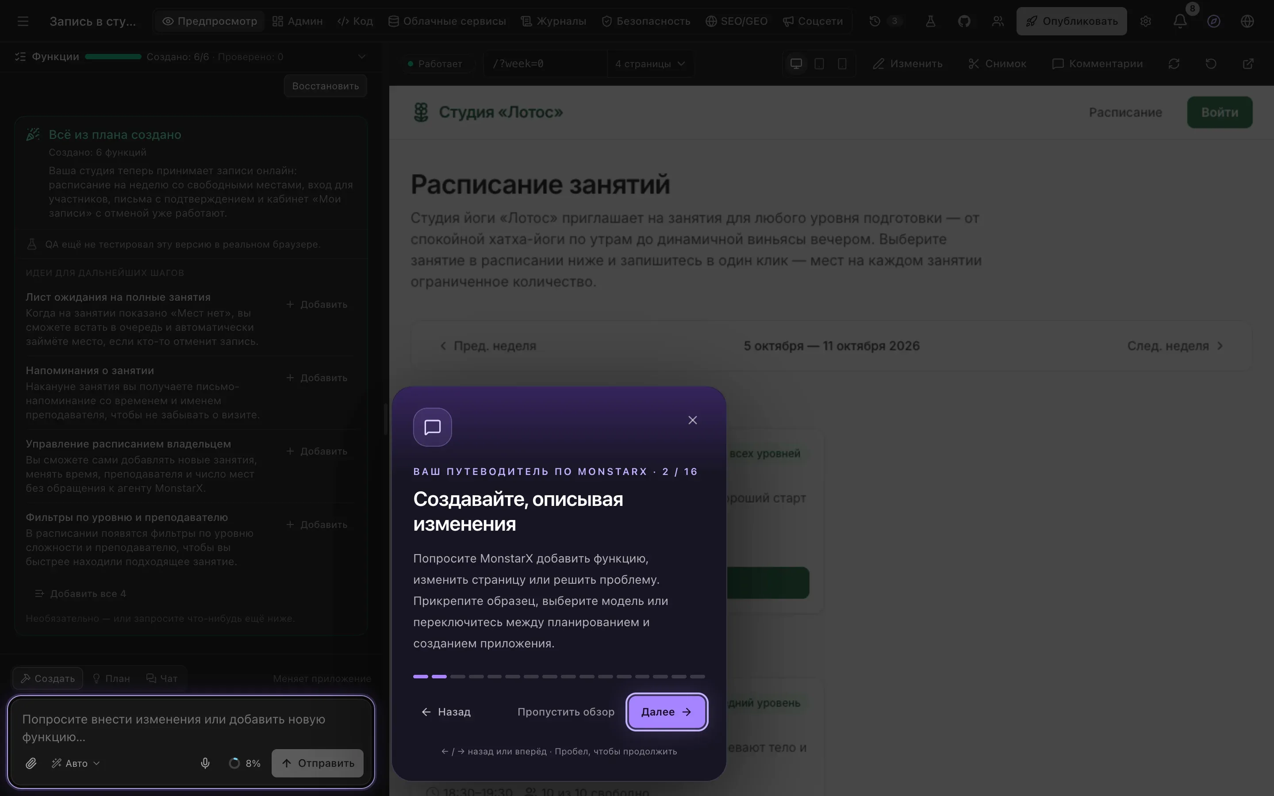Image resolution: width=1274 pixels, height=796 pixels.
Task: Click Пропустить обзор link
Action: tap(566, 712)
